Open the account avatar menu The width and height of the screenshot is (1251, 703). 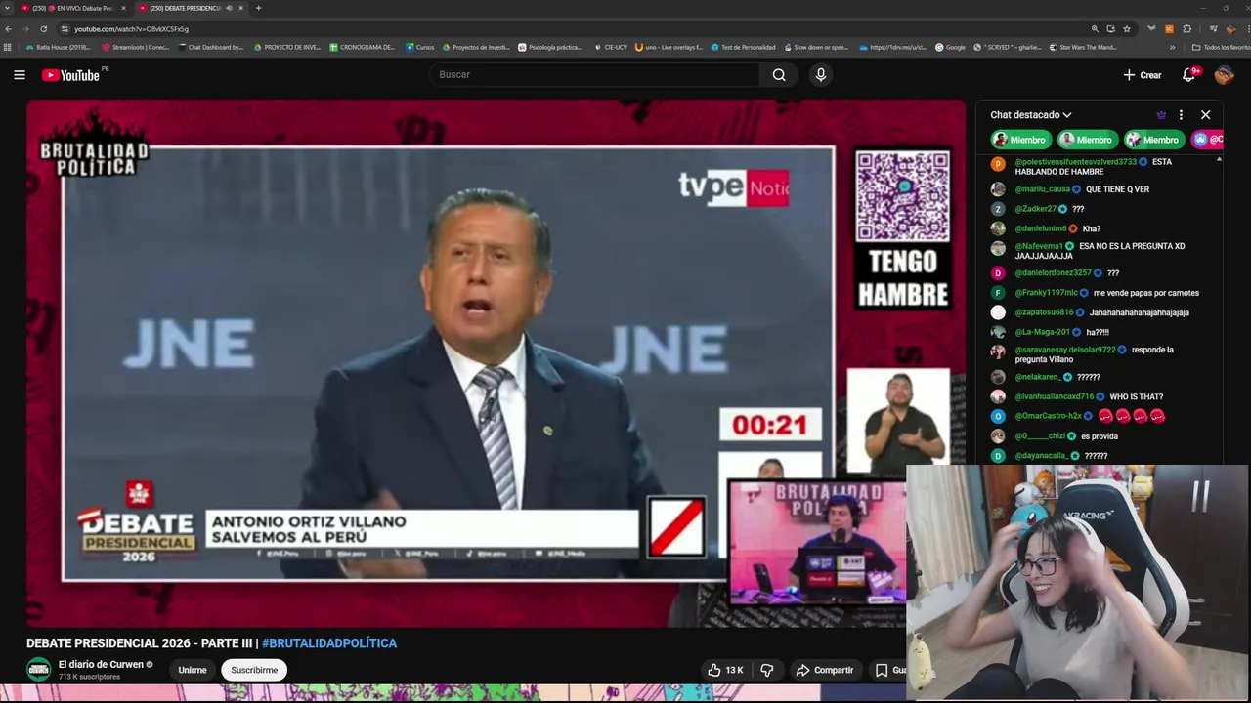(x=1225, y=75)
